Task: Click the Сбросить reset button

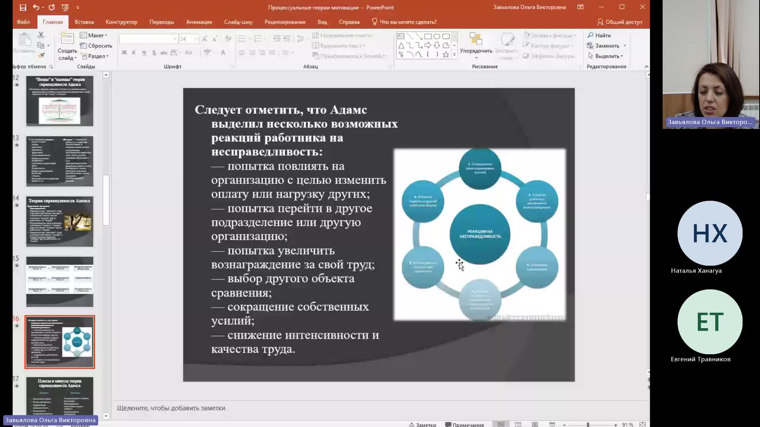Action: coord(96,45)
